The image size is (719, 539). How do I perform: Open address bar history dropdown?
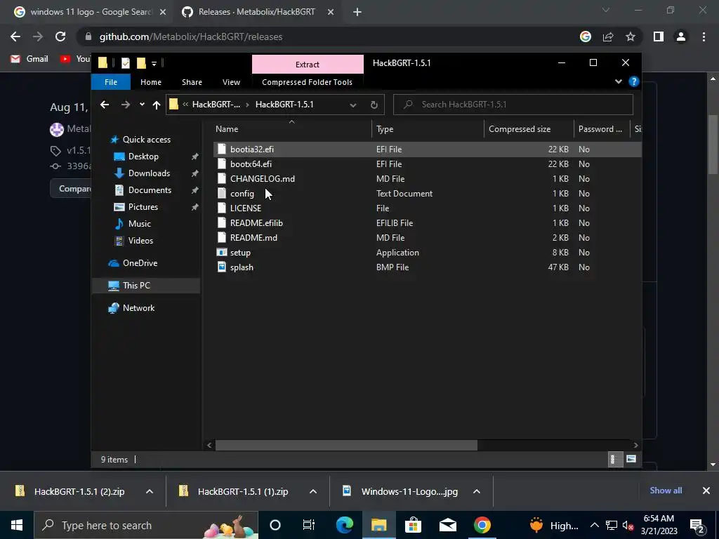tap(353, 105)
